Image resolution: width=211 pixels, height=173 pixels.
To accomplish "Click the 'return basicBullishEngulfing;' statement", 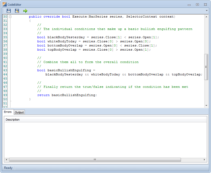I will pos(67,95).
